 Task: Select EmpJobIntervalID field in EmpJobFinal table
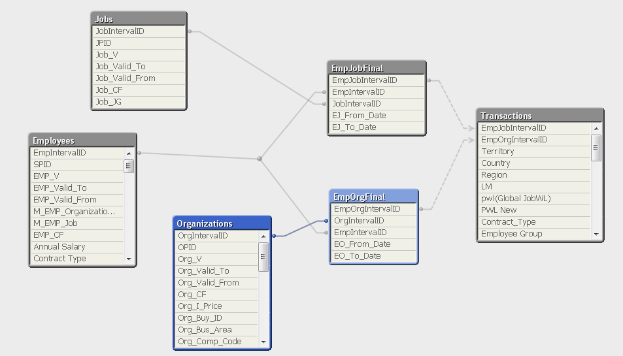[377, 80]
